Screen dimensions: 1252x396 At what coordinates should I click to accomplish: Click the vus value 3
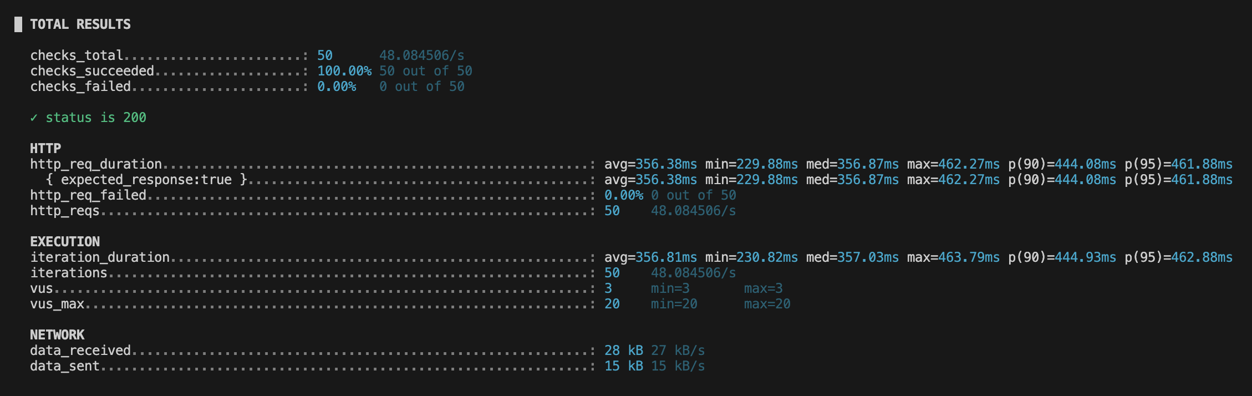[608, 288]
